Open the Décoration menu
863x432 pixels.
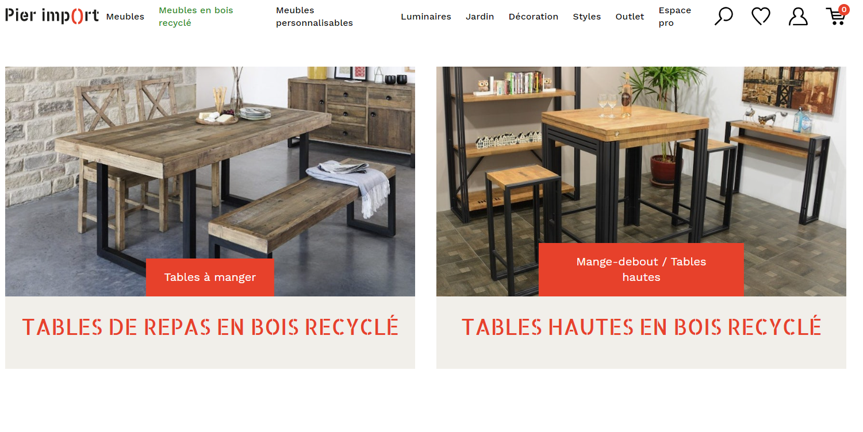coord(534,17)
